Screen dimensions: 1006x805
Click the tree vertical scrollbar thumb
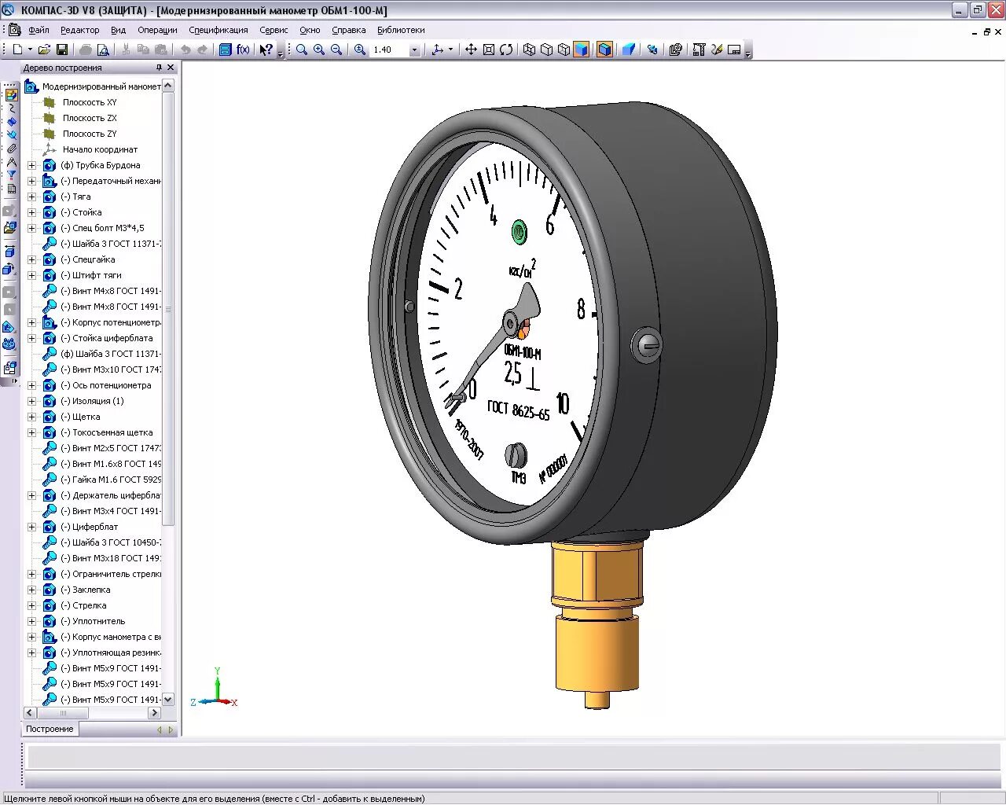tap(168, 310)
